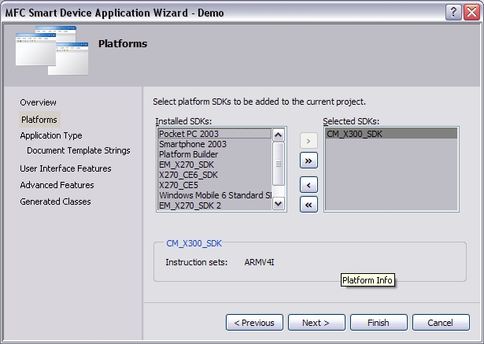Select EM_X270_SDK in the installed list

point(215,165)
